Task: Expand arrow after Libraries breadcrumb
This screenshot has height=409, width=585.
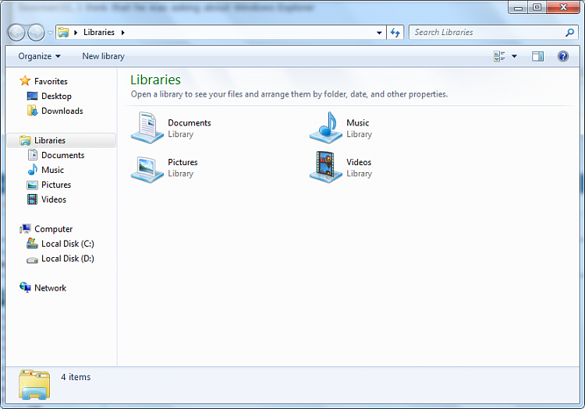Action: coord(122,33)
